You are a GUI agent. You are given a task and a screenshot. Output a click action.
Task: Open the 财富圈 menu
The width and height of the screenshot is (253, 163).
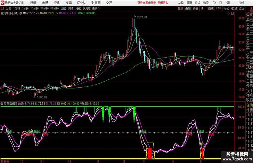[x=96, y=3]
